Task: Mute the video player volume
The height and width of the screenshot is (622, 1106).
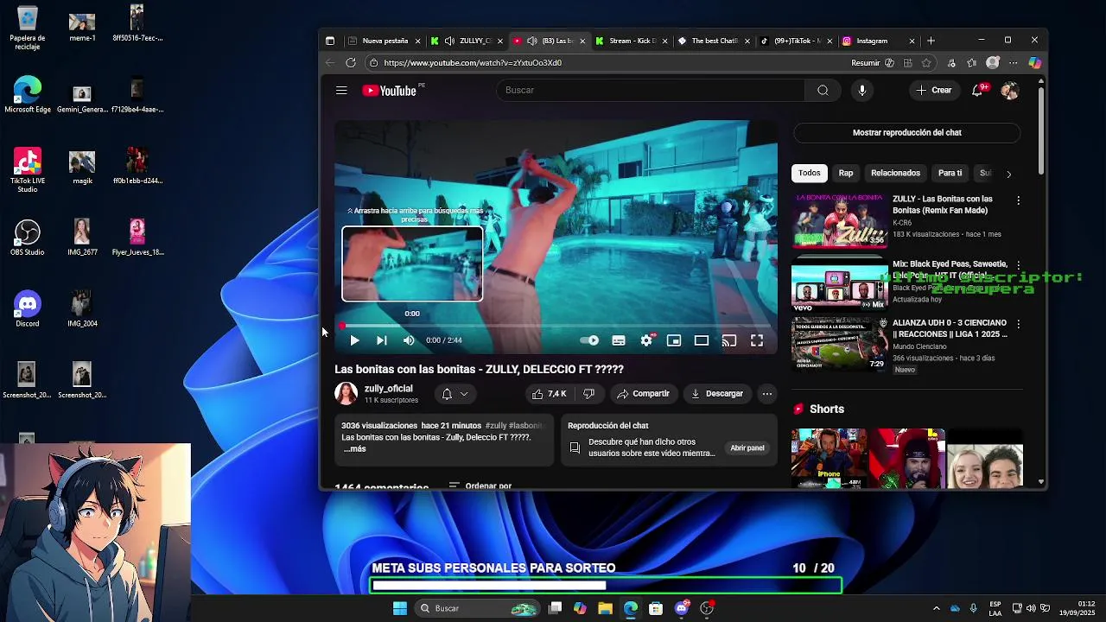Action: coord(409,340)
